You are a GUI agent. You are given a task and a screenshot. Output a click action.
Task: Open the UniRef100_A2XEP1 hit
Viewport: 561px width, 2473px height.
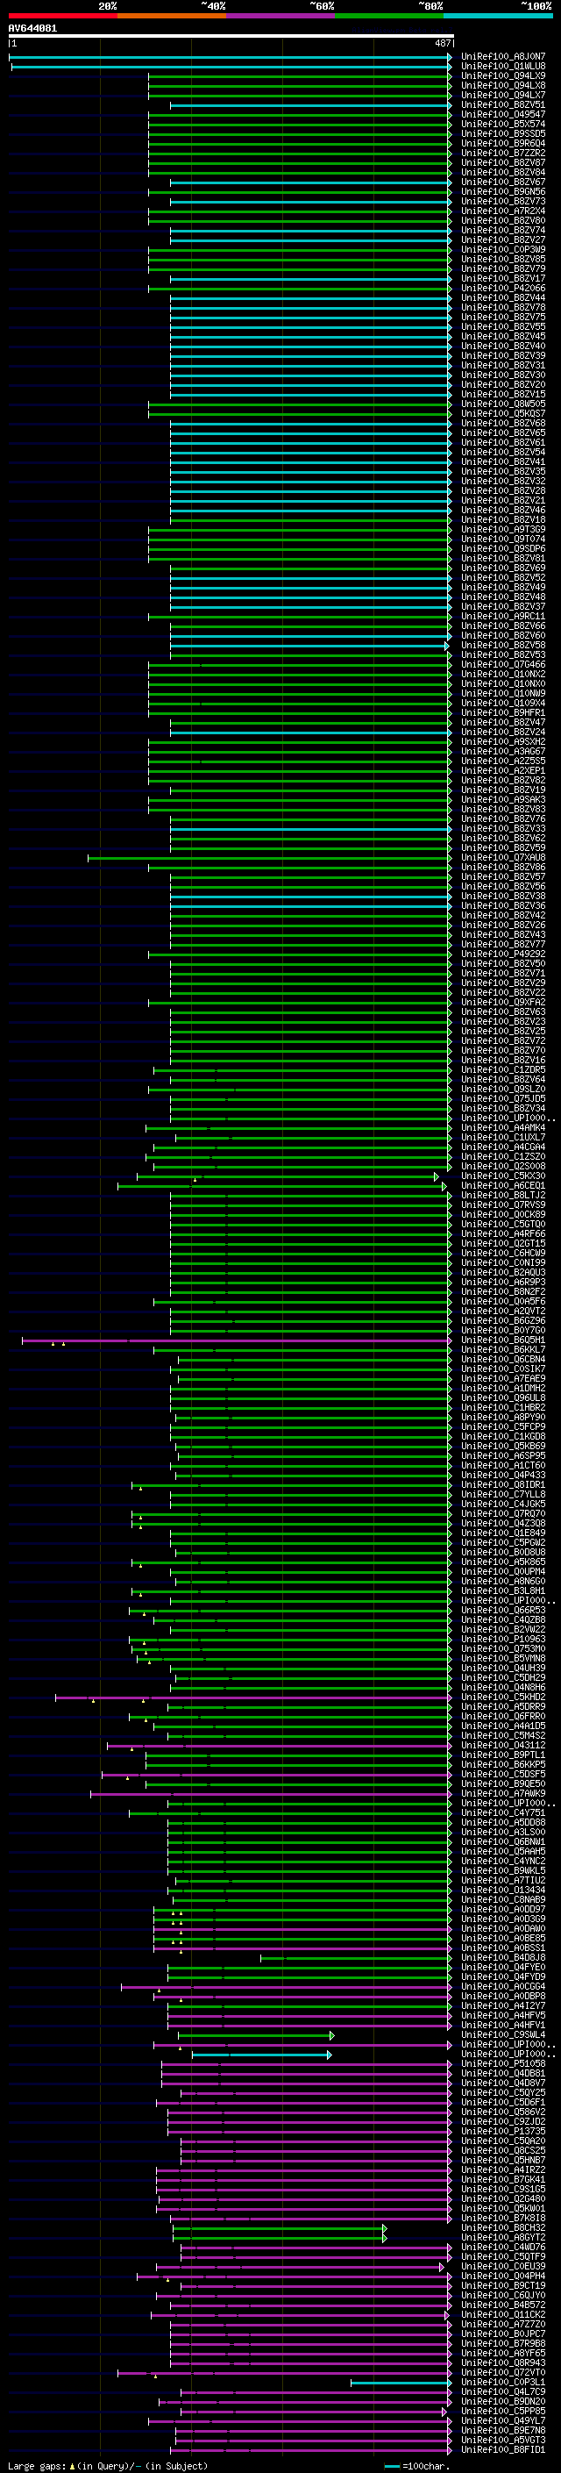[x=502, y=771]
